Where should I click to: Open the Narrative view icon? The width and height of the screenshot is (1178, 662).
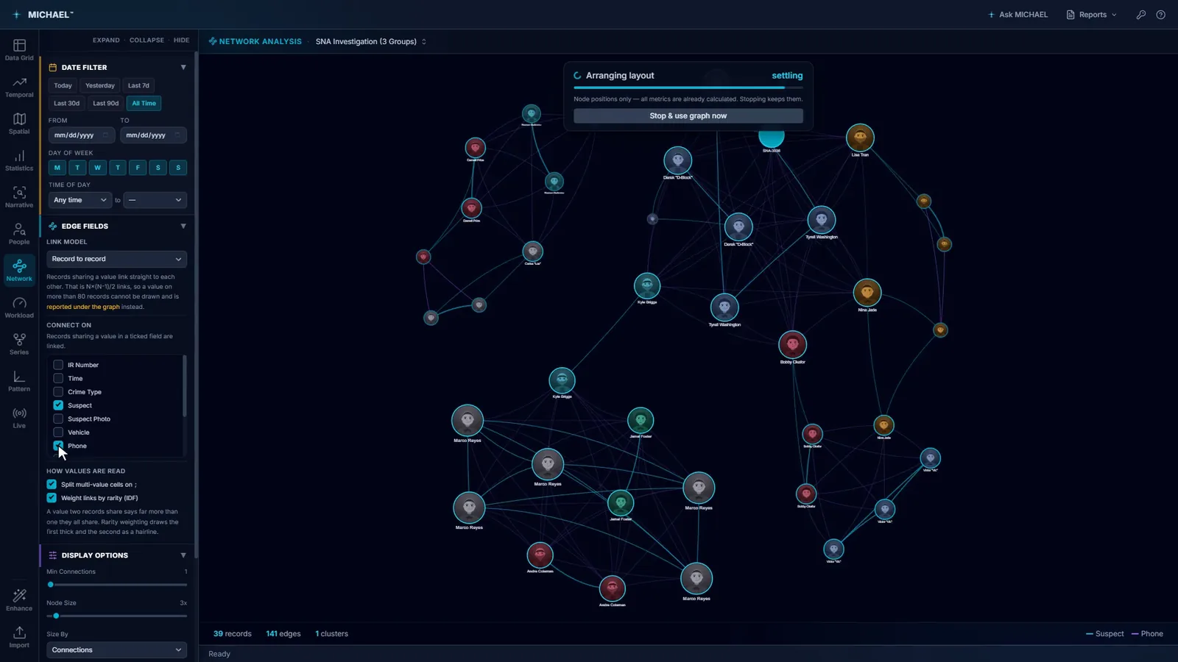pyautogui.click(x=19, y=193)
